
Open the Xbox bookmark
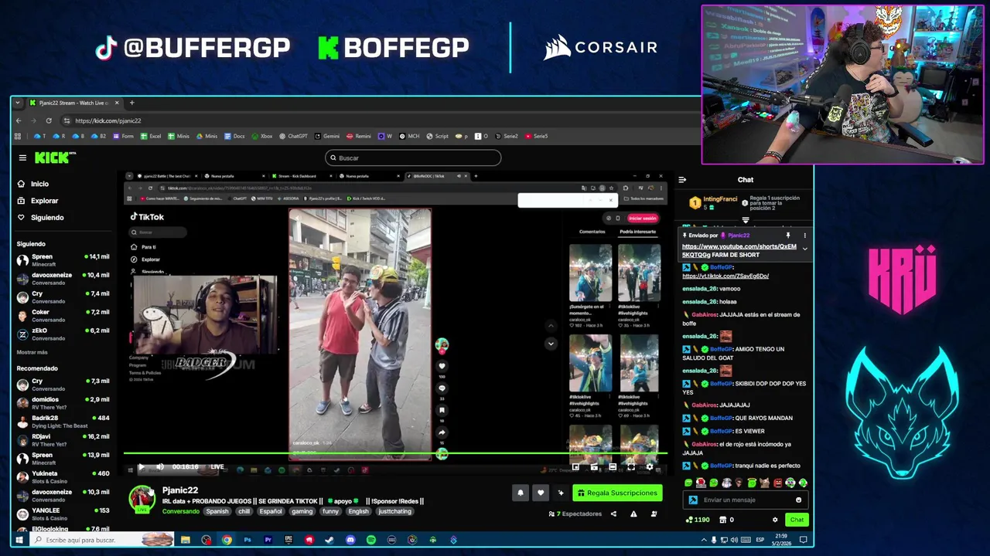pyautogui.click(x=261, y=136)
